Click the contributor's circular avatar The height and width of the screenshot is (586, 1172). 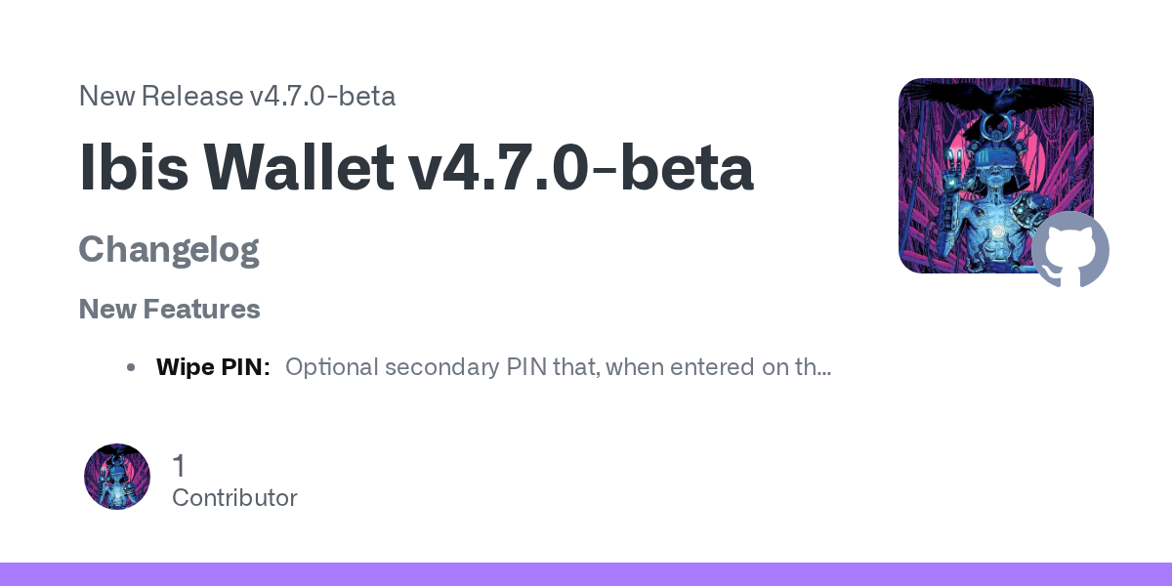117,477
